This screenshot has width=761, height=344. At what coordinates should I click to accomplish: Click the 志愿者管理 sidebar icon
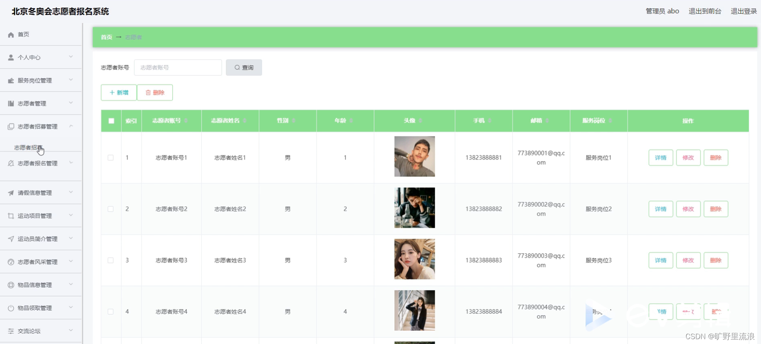tap(11, 104)
